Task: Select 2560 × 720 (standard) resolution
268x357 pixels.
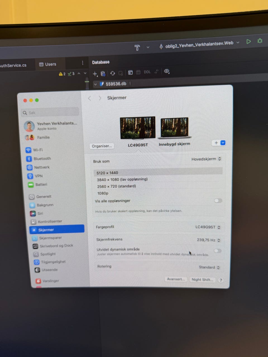Action: pos(116,186)
